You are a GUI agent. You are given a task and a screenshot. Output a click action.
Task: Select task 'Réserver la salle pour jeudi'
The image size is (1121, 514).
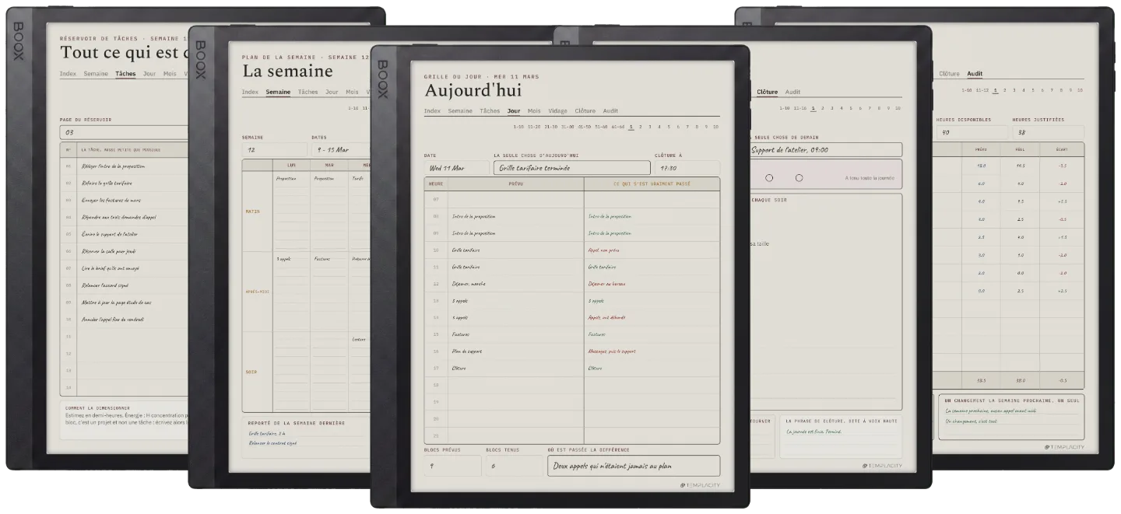click(x=109, y=251)
